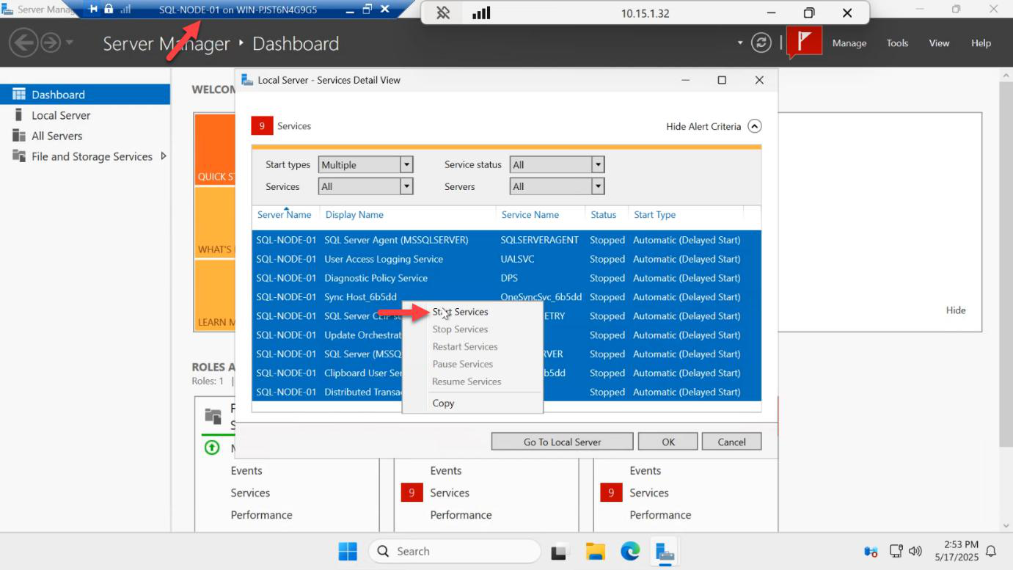Collapse the alert criteria with the Hide Alert Criteria chevron
Screen dimensions: 1013x570
(x=755, y=126)
